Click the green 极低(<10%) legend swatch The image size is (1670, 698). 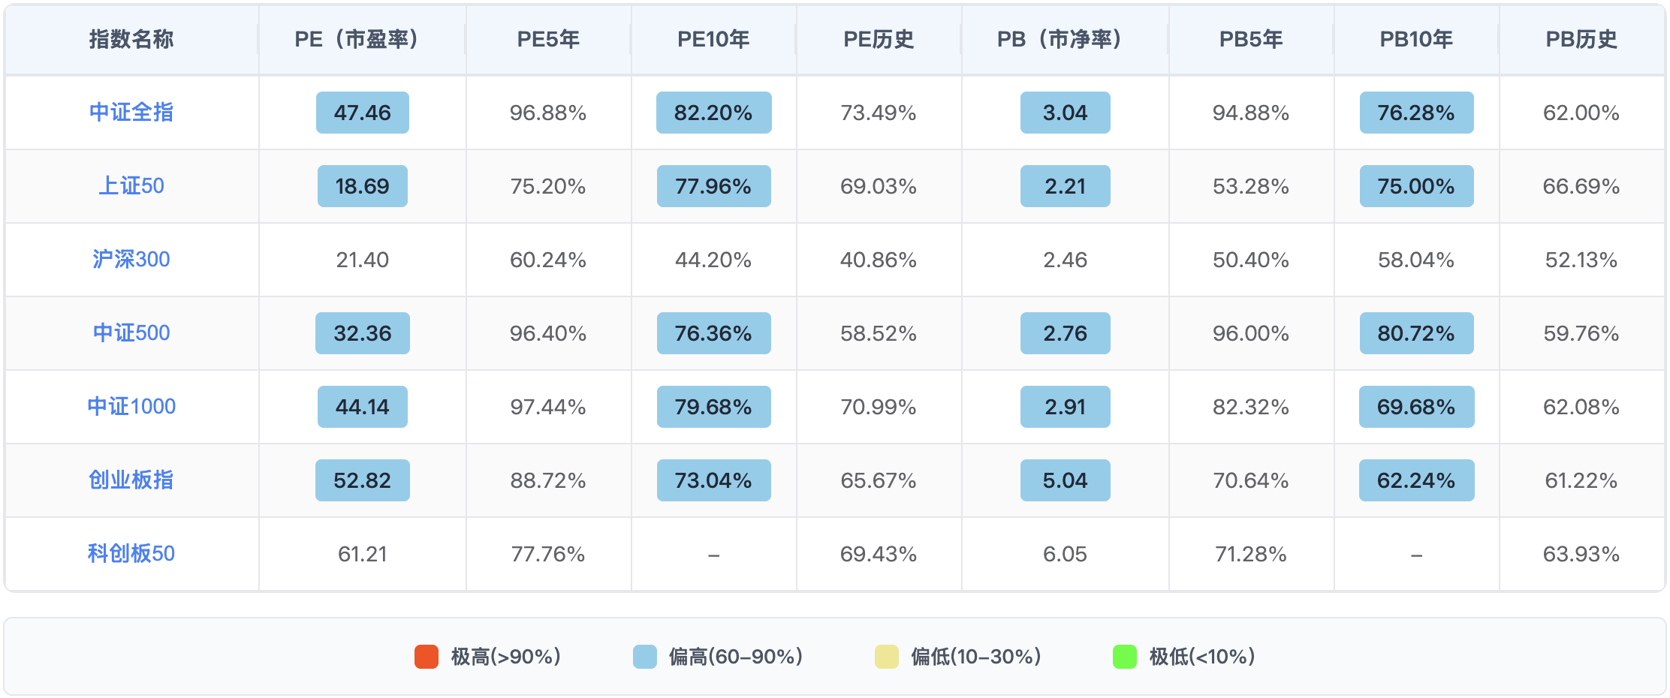pos(1124,657)
